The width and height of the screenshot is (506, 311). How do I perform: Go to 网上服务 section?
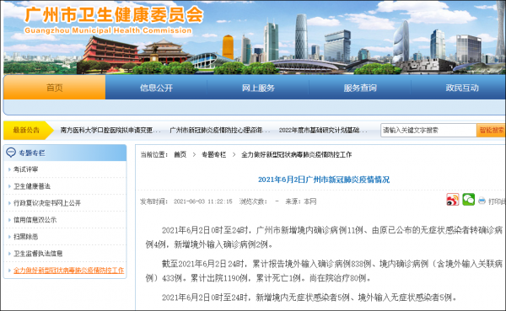[258, 88]
